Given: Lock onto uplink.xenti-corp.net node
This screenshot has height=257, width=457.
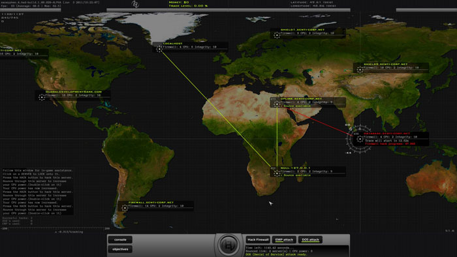Looking at the screenshot, I should tap(276, 104).
